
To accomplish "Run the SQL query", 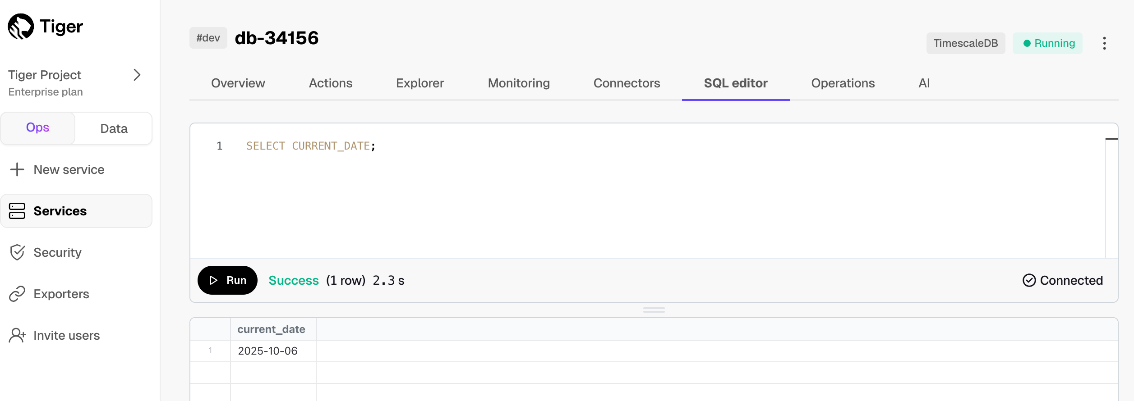I will (x=227, y=280).
